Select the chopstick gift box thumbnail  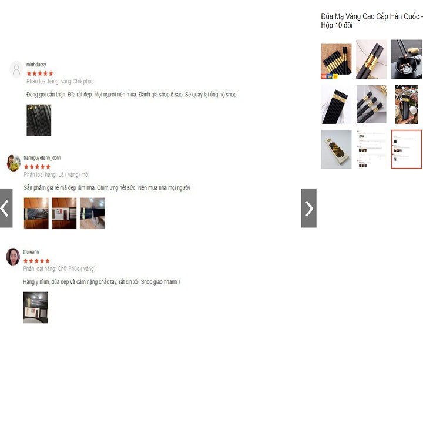pos(336,149)
